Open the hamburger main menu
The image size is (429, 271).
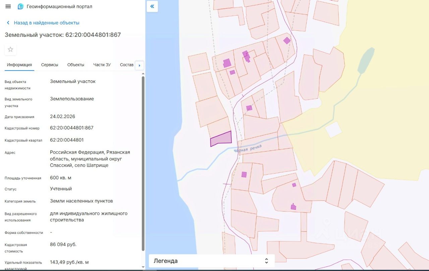8,7
